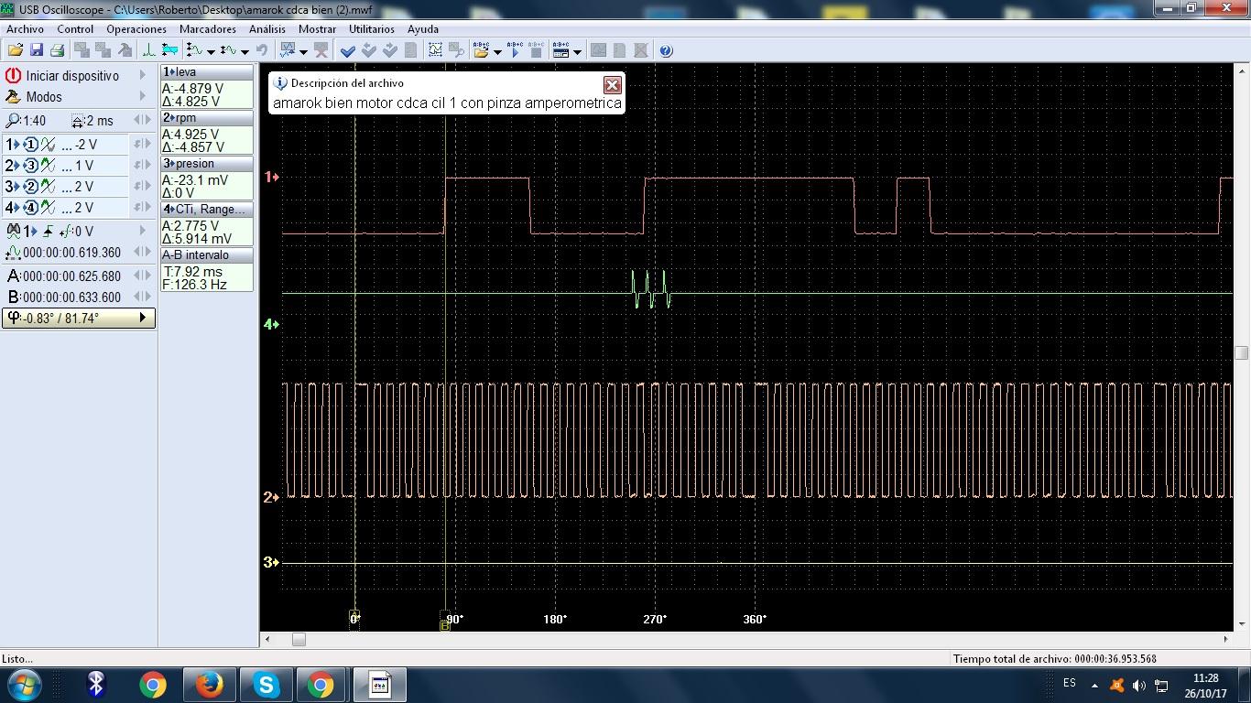Click the undo arrow toolbar icon
This screenshot has width=1251, height=703.
pyautogui.click(x=262, y=50)
